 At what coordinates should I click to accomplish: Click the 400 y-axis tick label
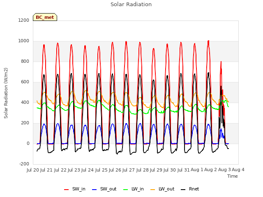(x=25, y=102)
